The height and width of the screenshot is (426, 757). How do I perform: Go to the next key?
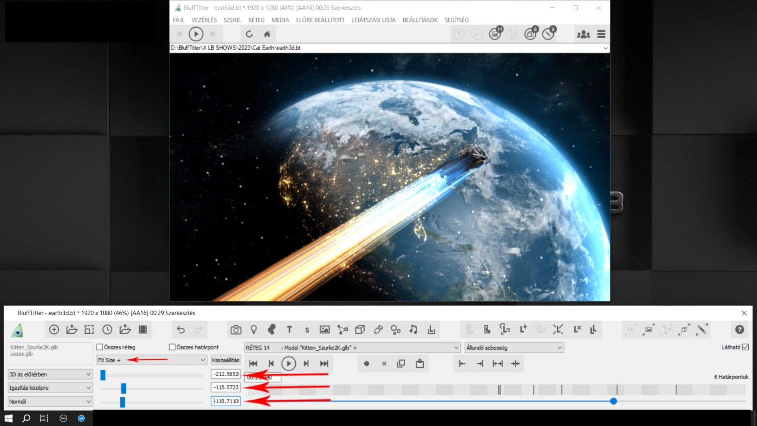point(306,364)
